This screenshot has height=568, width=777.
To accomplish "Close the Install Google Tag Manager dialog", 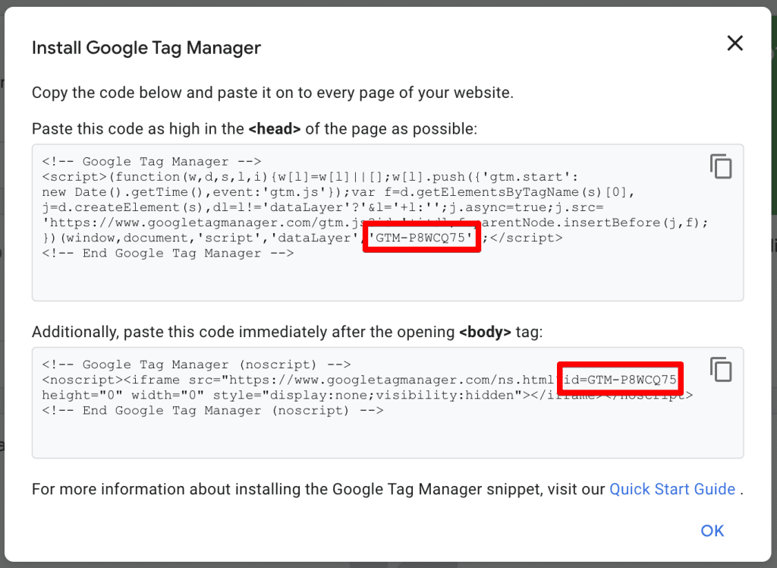I will 734,43.
